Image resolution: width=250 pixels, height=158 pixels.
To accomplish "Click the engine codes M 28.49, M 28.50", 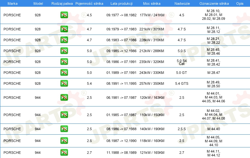I will 214,84.
